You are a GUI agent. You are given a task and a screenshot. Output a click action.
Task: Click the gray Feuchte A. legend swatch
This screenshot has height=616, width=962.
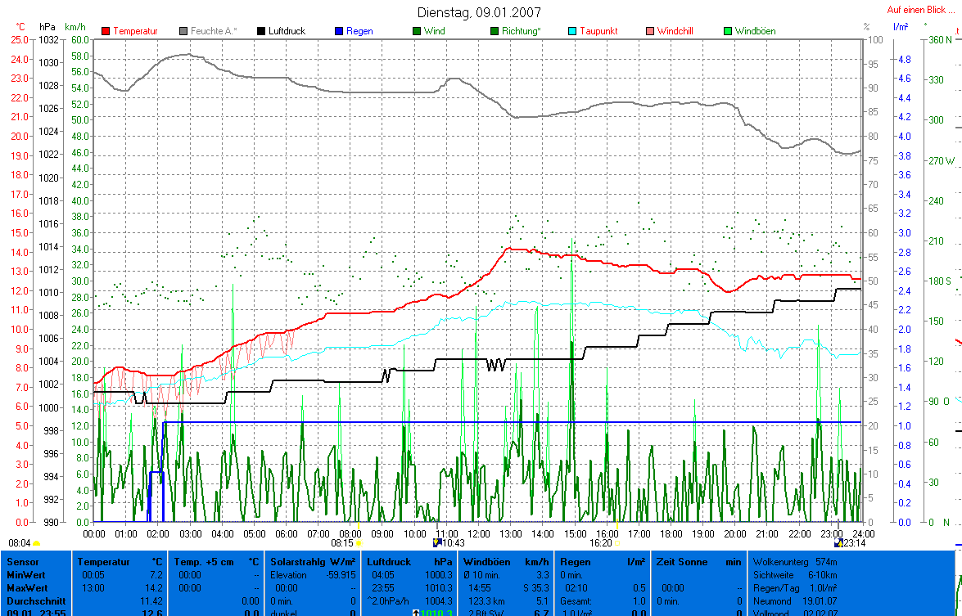(x=184, y=31)
